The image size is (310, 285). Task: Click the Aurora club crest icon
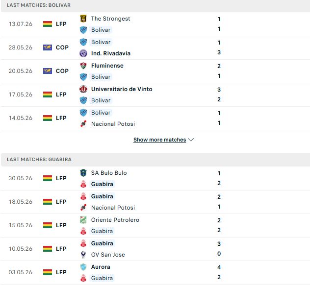83,267
